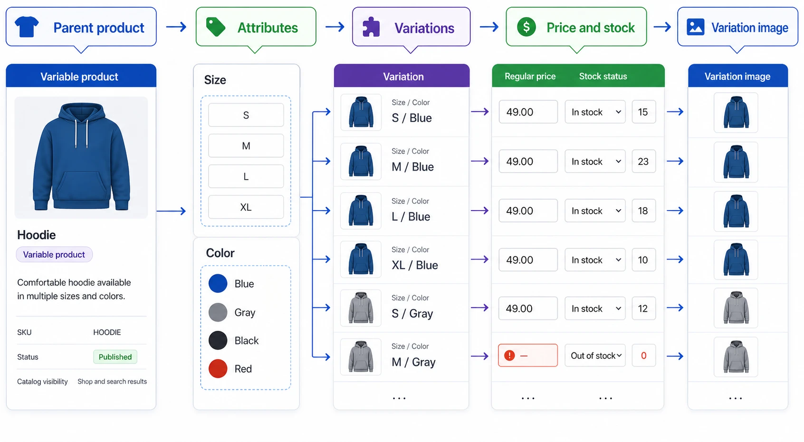This screenshot has height=442, width=804.
Task: Choose size S option
Action: click(x=246, y=115)
